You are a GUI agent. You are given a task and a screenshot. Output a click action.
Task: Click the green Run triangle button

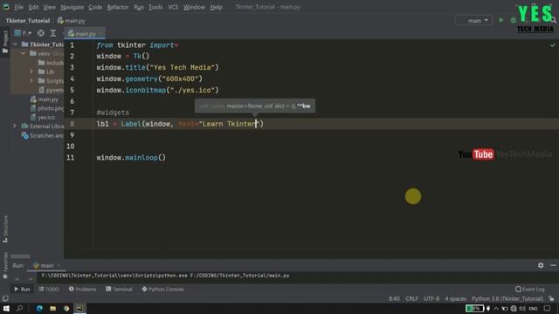pos(500,20)
